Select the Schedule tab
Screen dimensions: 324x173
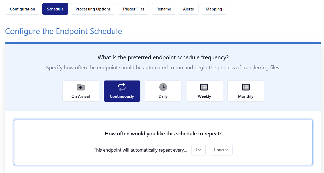point(55,9)
